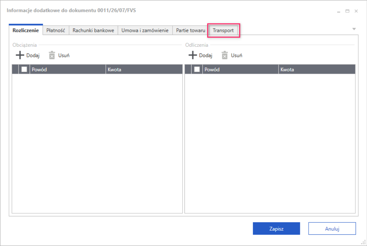Open the Rachunki bankowe tab
This screenshot has height=246, width=367.
93,30
